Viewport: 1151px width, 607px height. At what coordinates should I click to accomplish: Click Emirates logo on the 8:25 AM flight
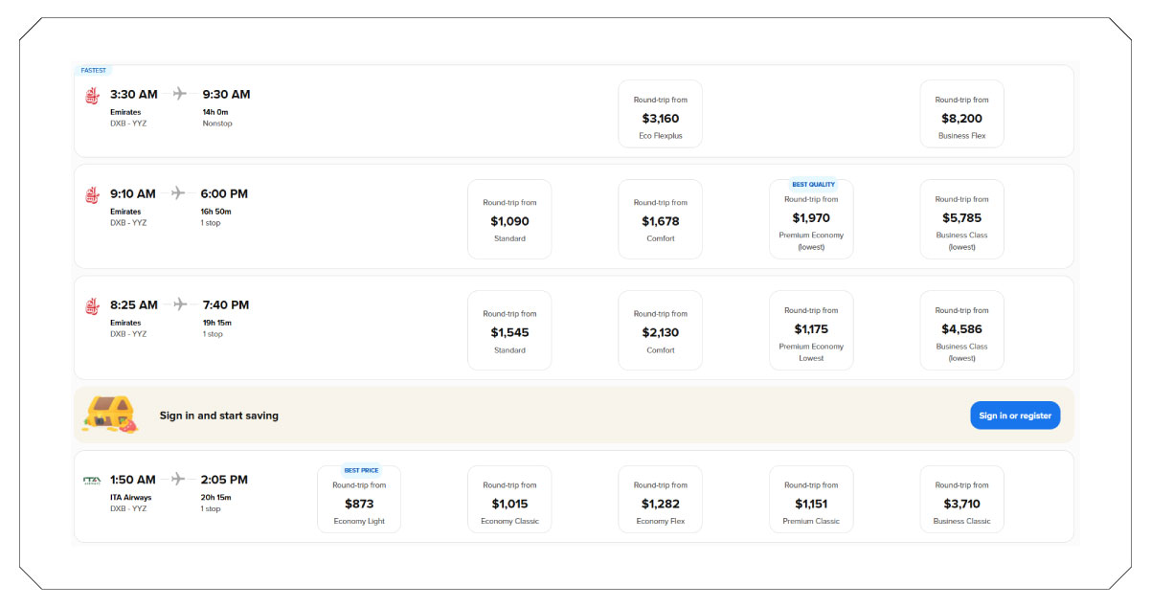coord(92,306)
